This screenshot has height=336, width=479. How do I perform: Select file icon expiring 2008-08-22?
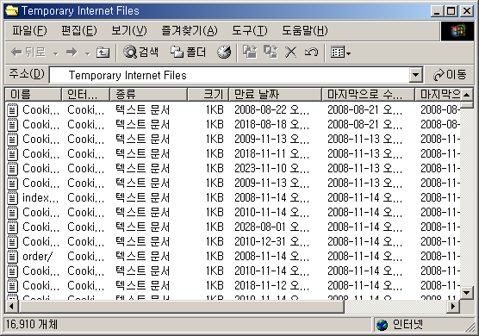coord(12,109)
